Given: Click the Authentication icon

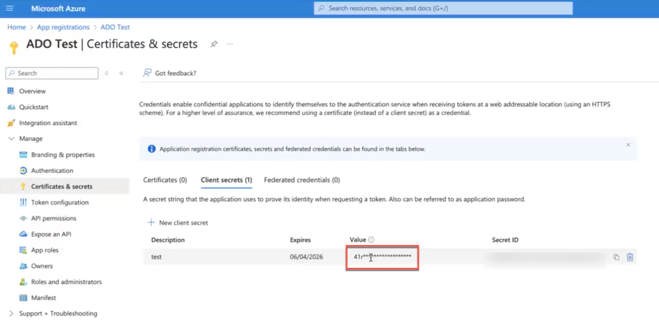Looking at the screenshot, I should coord(23,171).
